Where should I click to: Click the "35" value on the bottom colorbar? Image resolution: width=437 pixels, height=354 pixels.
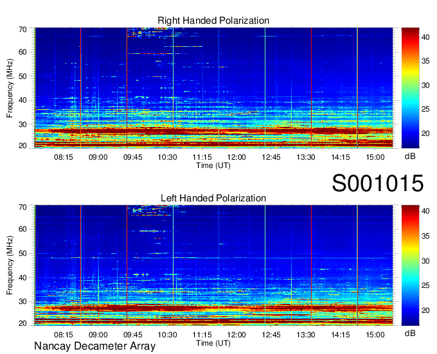[x=425, y=236]
